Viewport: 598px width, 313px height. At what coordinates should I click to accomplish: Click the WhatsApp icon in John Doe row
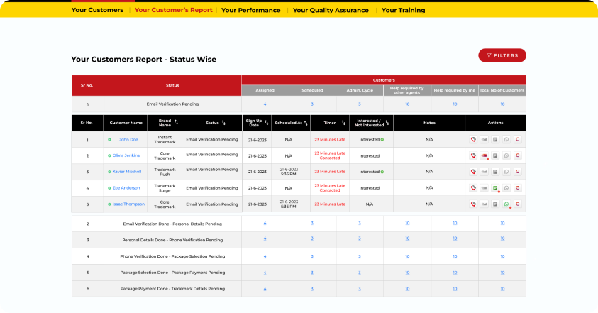coord(506,140)
